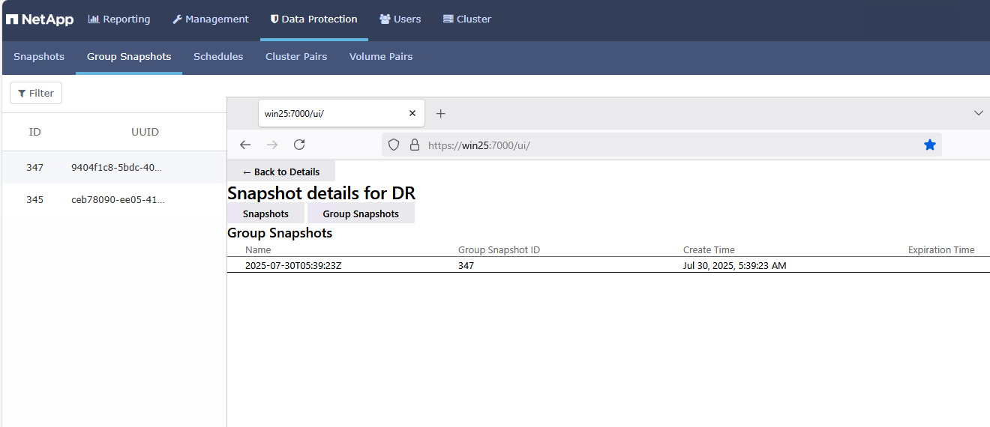Click the Filter button
990x427 pixels.
pyautogui.click(x=36, y=93)
